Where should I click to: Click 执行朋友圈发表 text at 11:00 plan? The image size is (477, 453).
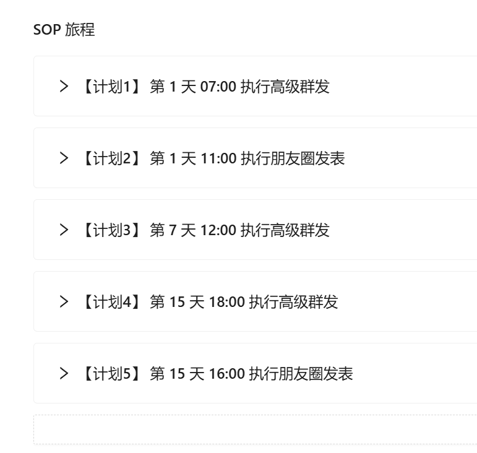pyautogui.click(x=293, y=158)
